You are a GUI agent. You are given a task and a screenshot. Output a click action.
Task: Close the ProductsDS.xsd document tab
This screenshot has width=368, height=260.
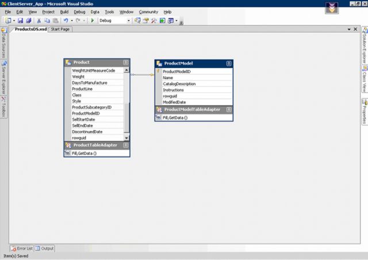coord(355,29)
